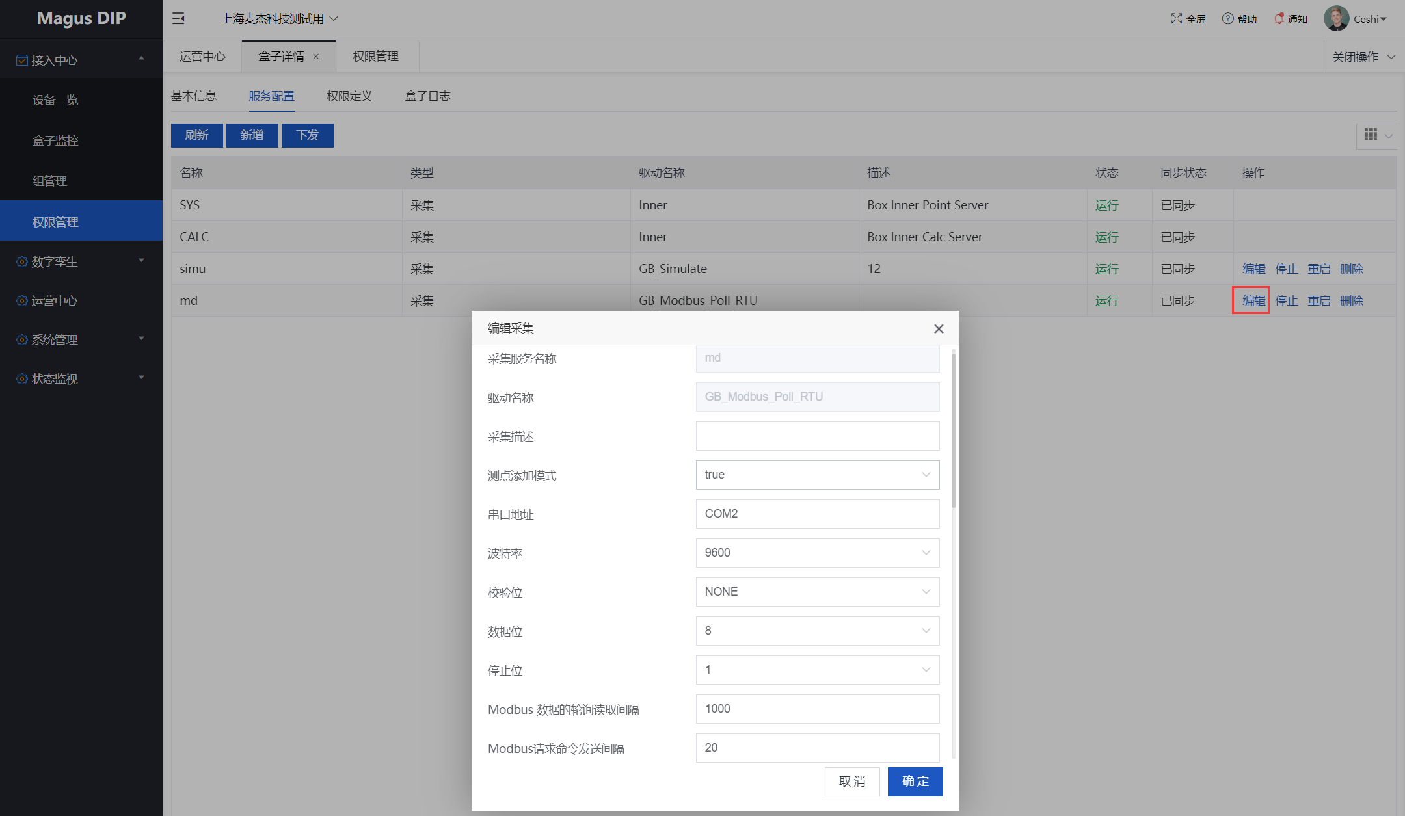Click the 确定 confirm button

(x=915, y=782)
